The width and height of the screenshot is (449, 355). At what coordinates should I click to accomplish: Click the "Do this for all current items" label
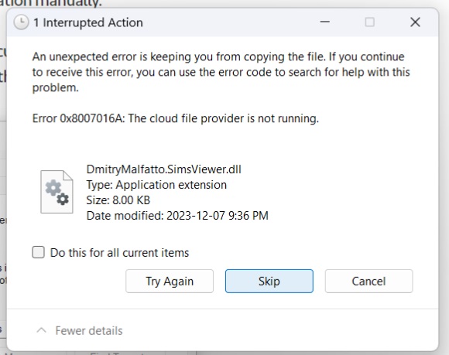tap(119, 253)
